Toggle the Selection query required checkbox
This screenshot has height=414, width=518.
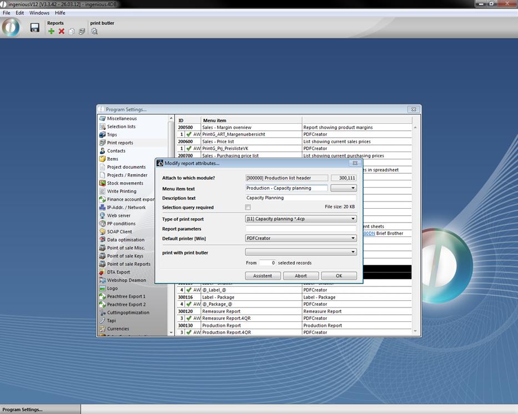pos(248,207)
